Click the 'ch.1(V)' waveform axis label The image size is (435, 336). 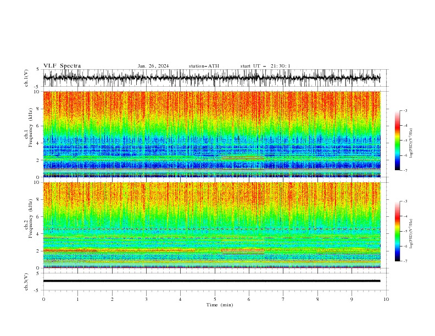click(x=26, y=78)
